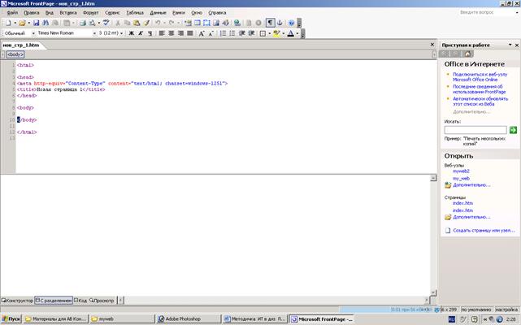Open the font size 3 (12 пт) dropdown

pyautogui.click(x=121, y=33)
